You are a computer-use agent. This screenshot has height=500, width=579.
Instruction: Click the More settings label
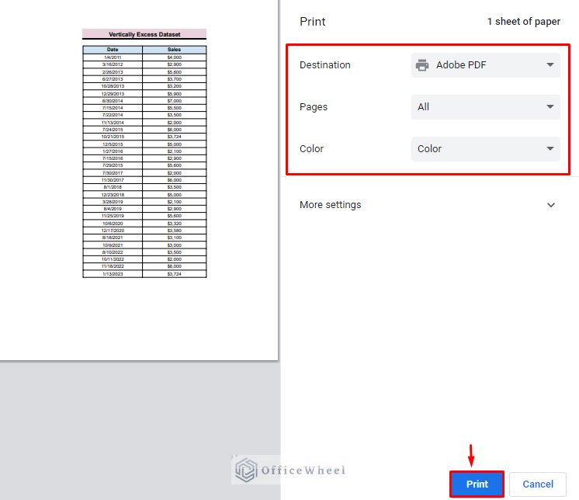(x=330, y=205)
